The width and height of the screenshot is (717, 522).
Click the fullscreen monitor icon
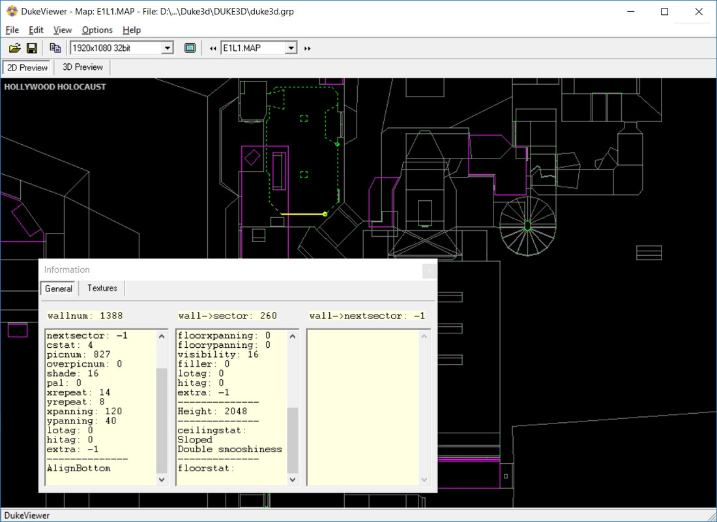pos(190,48)
